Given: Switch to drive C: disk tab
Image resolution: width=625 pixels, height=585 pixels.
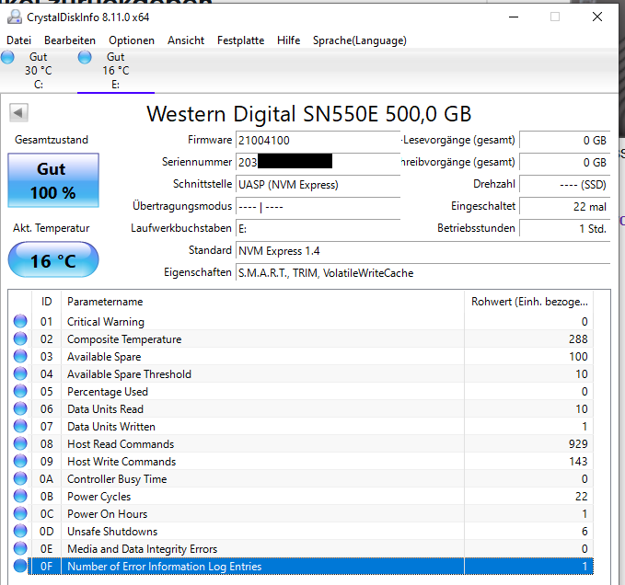Looking at the screenshot, I should 39,71.
